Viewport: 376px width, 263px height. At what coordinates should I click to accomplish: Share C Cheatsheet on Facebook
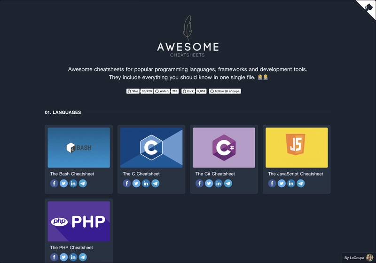tap(127, 183)
